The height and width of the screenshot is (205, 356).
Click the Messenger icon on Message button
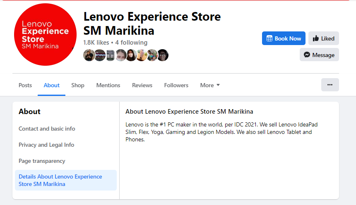point(307,55)
